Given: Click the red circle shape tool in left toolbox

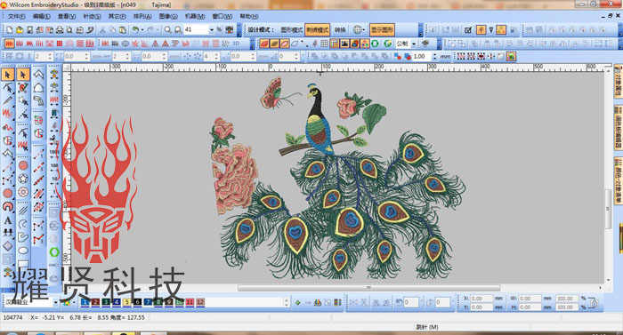Looking at the screenshot, I should pos(7,194).
